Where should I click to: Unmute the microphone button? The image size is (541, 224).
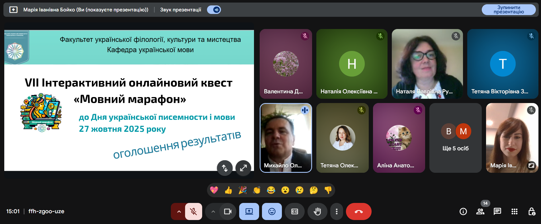coord(194,211)
